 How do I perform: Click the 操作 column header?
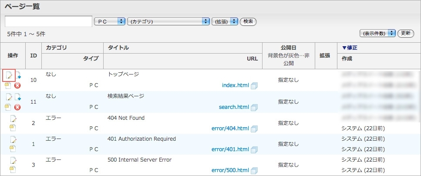point(13,56)
